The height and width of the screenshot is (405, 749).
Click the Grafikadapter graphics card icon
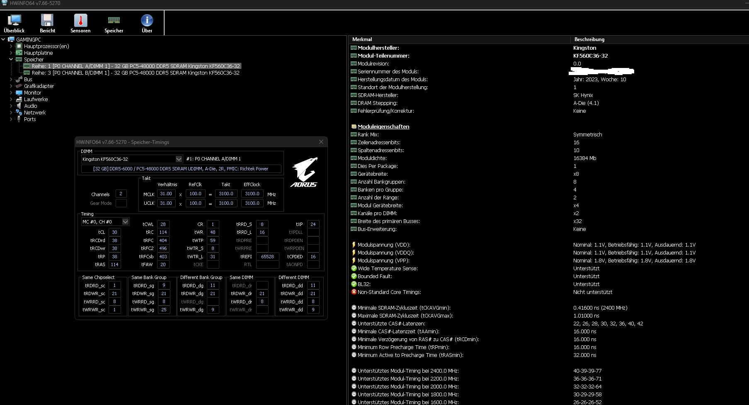tap(19, 86)
